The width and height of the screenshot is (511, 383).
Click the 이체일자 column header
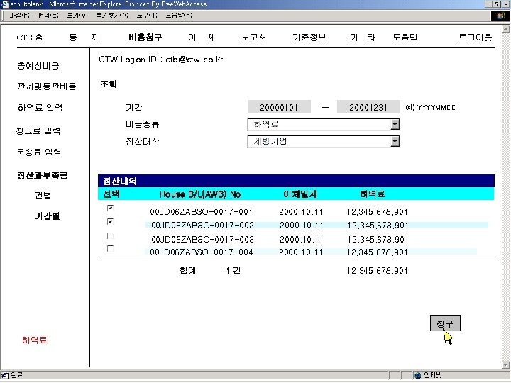(x=300, y=194)
